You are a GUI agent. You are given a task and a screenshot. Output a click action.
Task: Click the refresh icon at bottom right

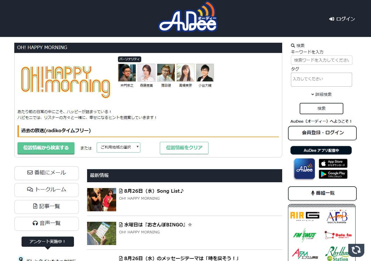click(356, 250)
